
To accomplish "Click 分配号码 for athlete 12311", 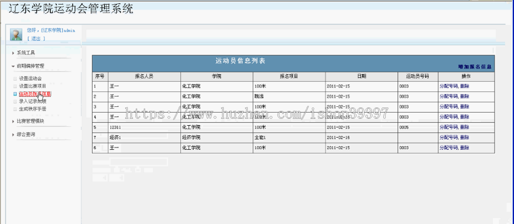I will coord(448,127).
